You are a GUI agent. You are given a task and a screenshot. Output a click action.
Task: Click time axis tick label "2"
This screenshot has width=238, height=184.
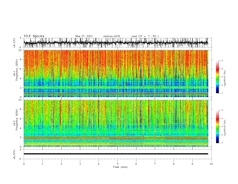[x=61, y=164]
